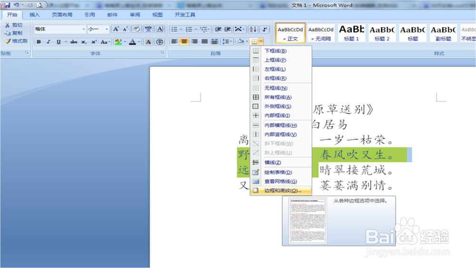Apply the 正文 style

(x=290, y=33)
